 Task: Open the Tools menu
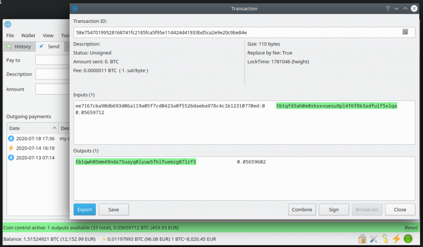pyautogui.click(x=65, y=36)
